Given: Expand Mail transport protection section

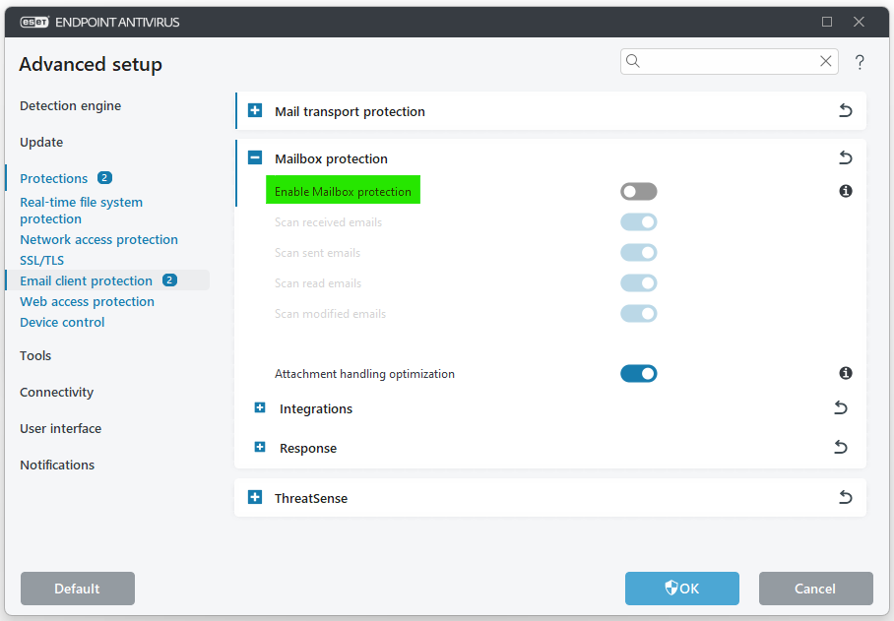Looking at the screenshot, I should click(x=255, y=110).
